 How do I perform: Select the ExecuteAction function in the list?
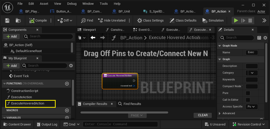click(x=22, y=97)
